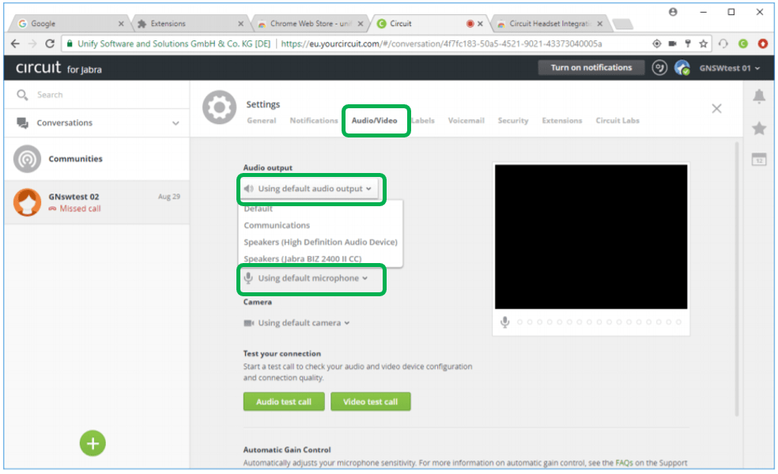The image size is (778, 474).
Task: Click the phone dialer icon in header
Action: (659, 68)
